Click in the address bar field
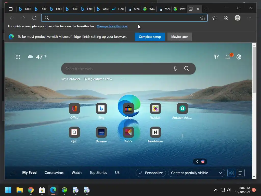261x196 pixels. pos(124,18)
